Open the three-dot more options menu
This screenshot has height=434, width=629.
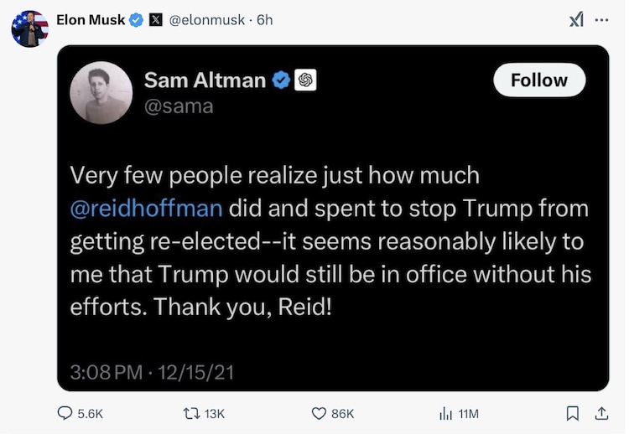coord(601,20)
